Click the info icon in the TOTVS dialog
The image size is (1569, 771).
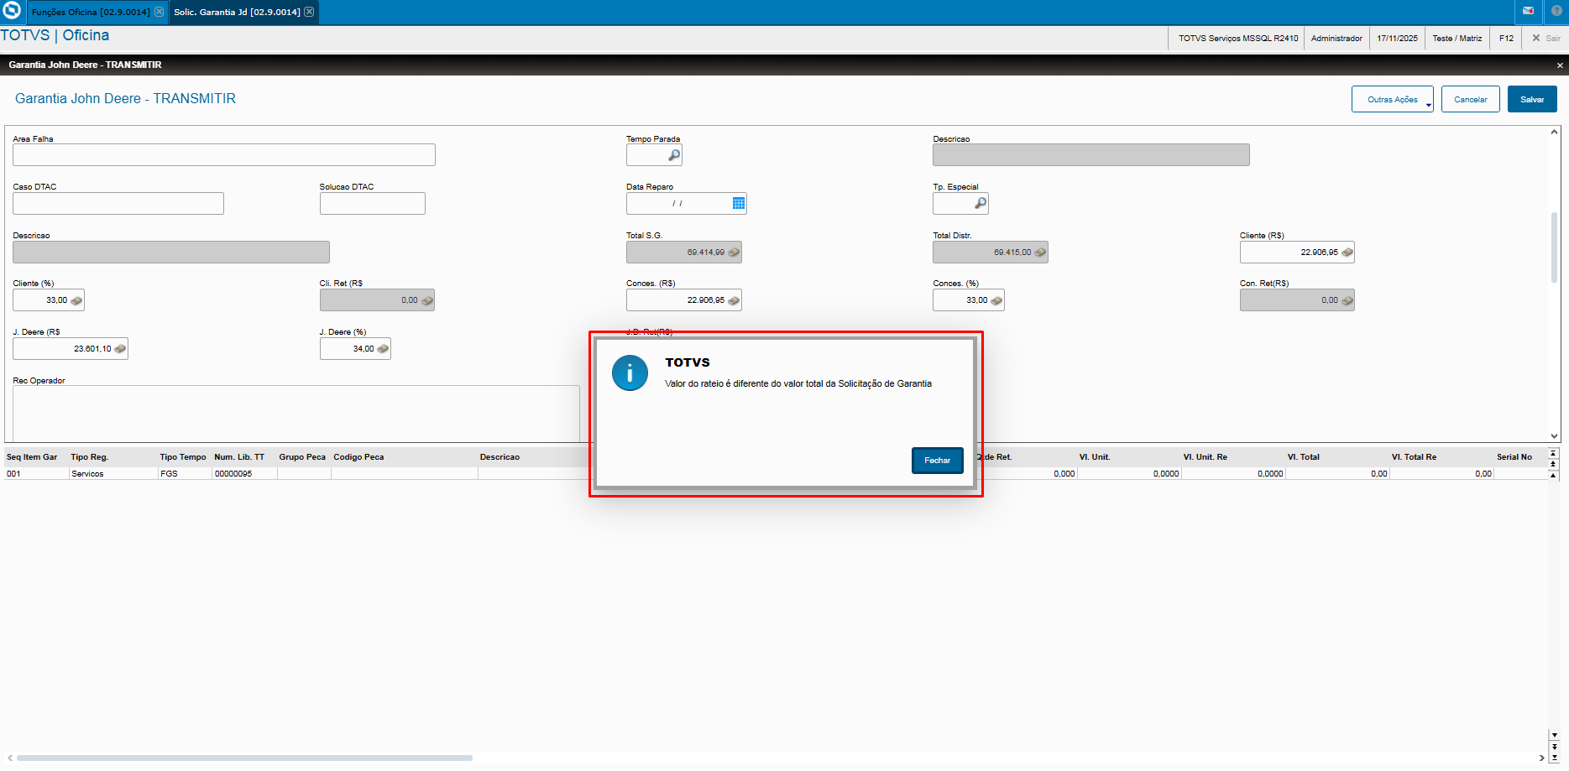click(630, 373)
